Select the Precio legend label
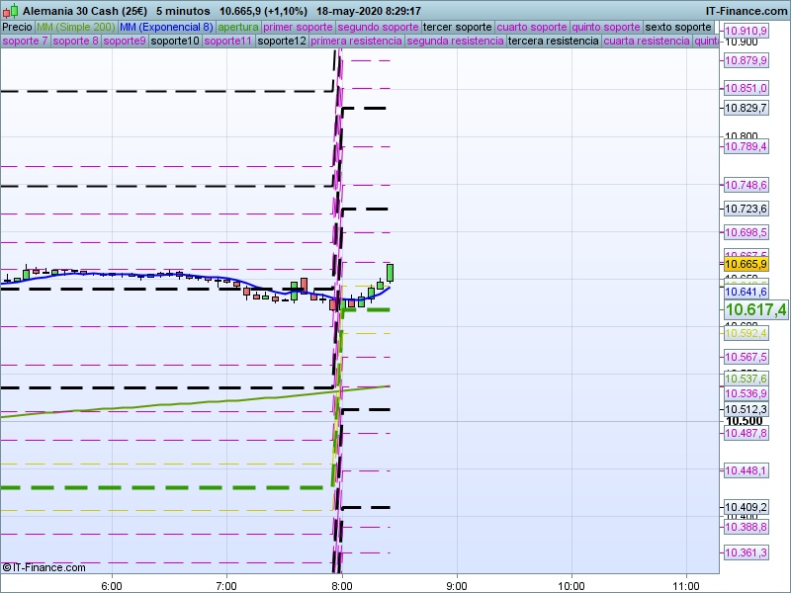The height and width of the screenshot is (593, 791). point(17,27)
